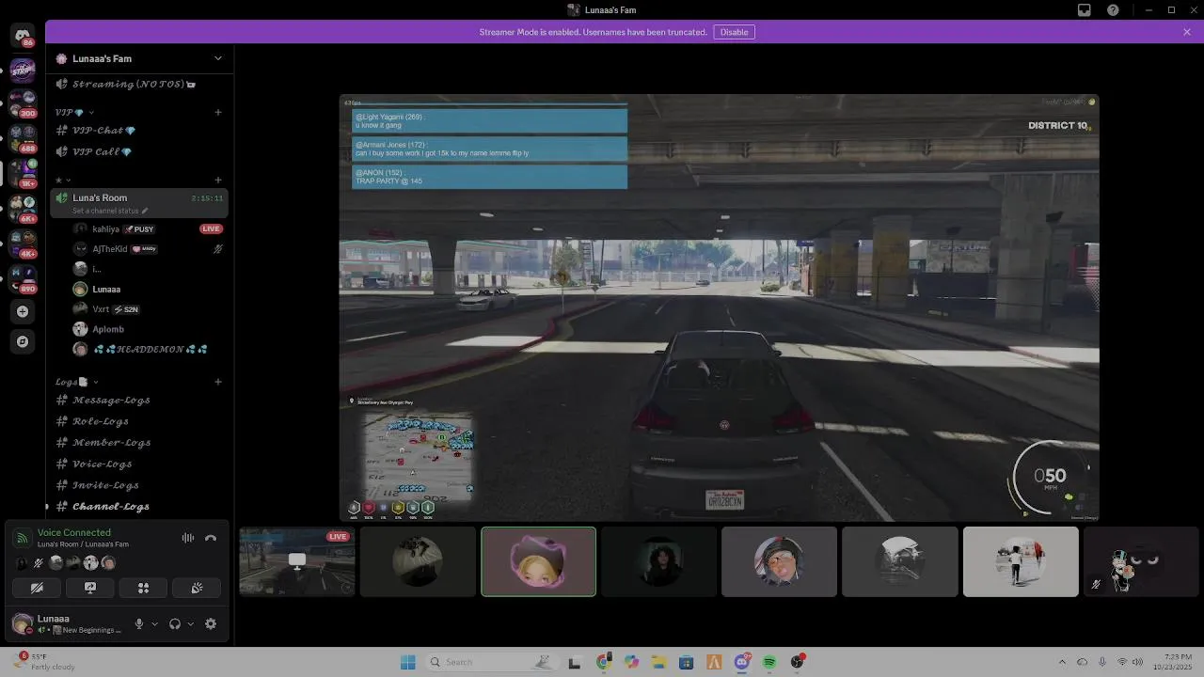Viewport: 1204px width, 677px height.
Task: Click the Windows Start button
Action: point(407,662)
